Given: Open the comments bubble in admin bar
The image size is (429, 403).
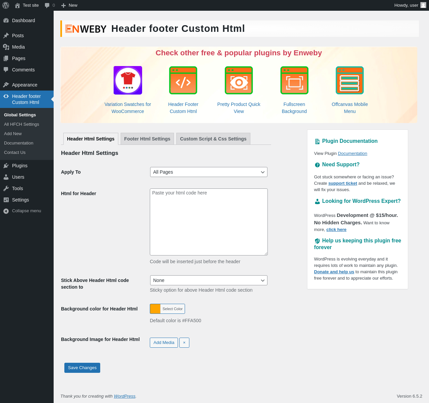Looking at the screenshot, I should [47, 5].
